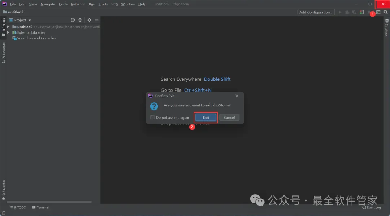Open the VCS menu

coord(114,4)
